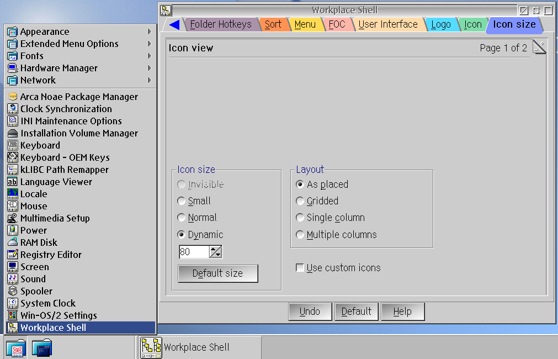Click the INI Maintenance Options icon
This screenshot has height=359, width=558.
(x=13, y=121)
